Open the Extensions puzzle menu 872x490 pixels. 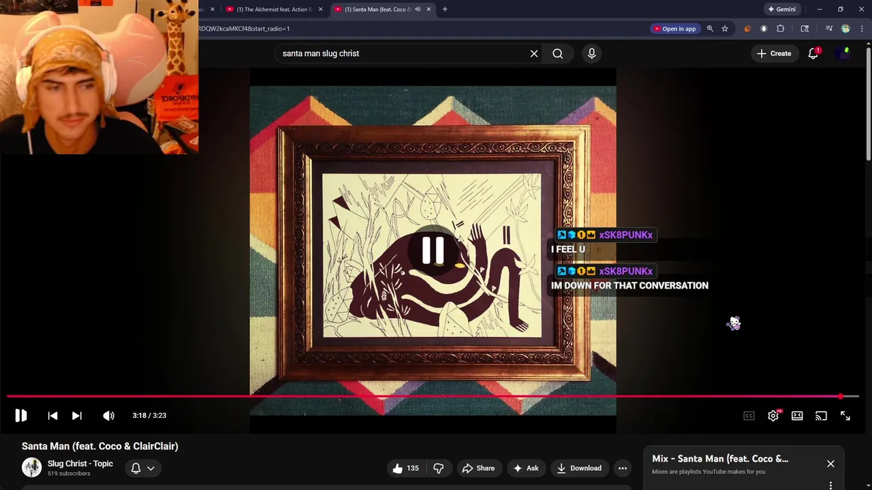[780, 29]
